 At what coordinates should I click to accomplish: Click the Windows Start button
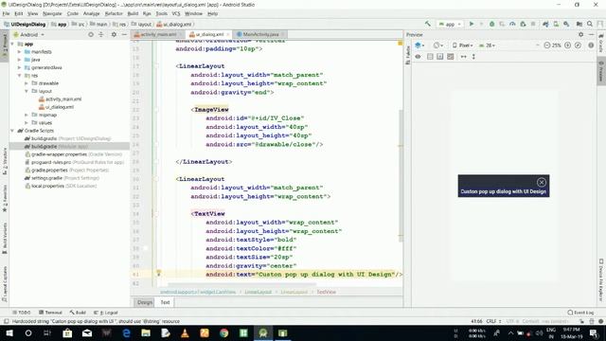[9, 332]
